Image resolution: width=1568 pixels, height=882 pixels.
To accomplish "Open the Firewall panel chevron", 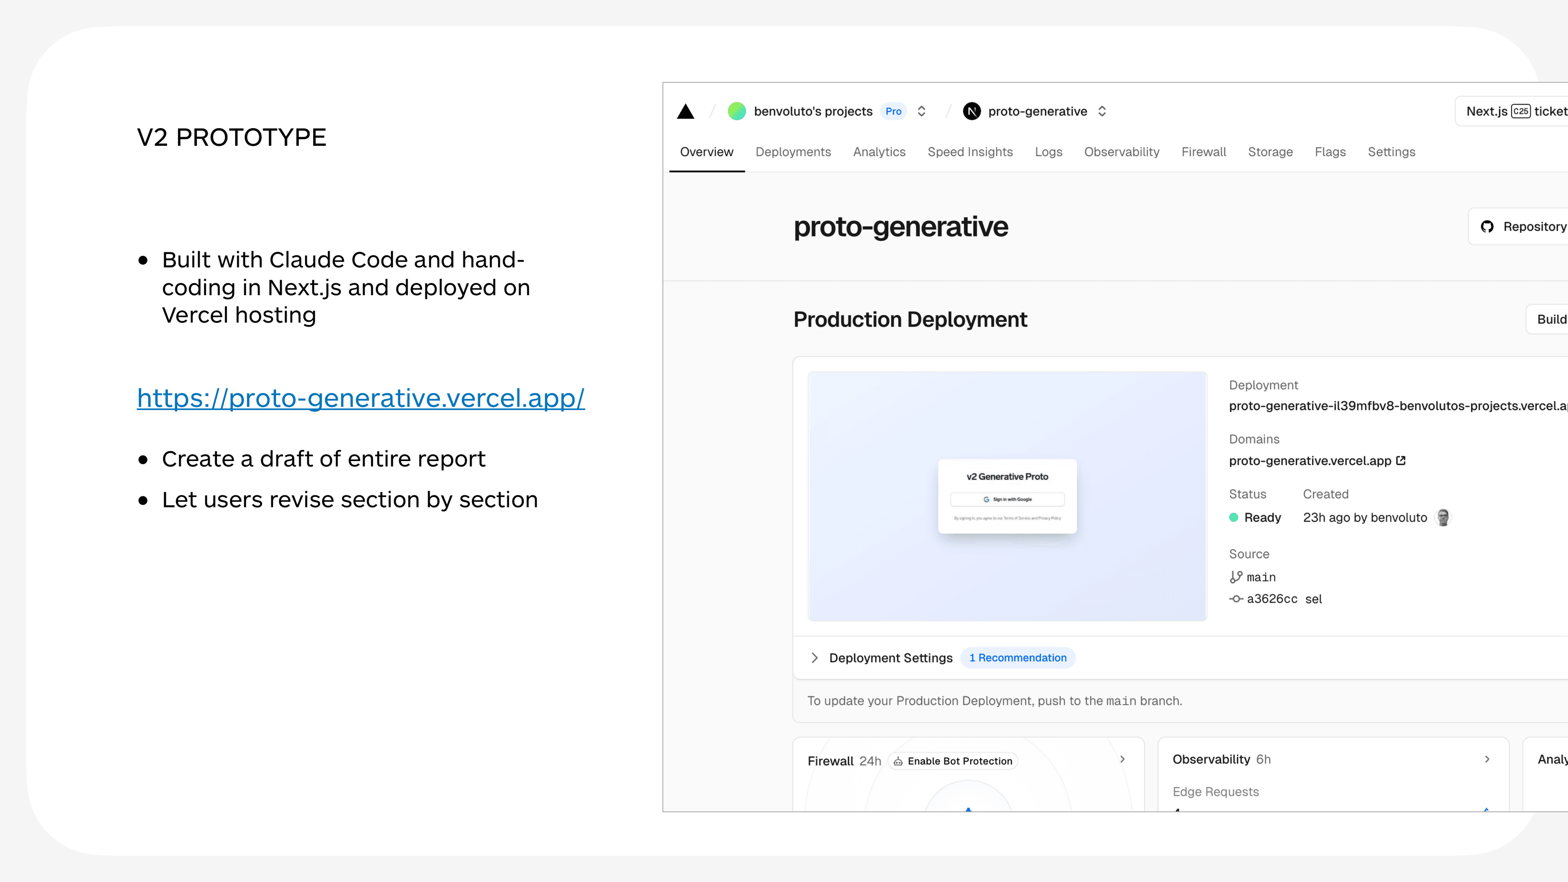I will [1122, 759].
